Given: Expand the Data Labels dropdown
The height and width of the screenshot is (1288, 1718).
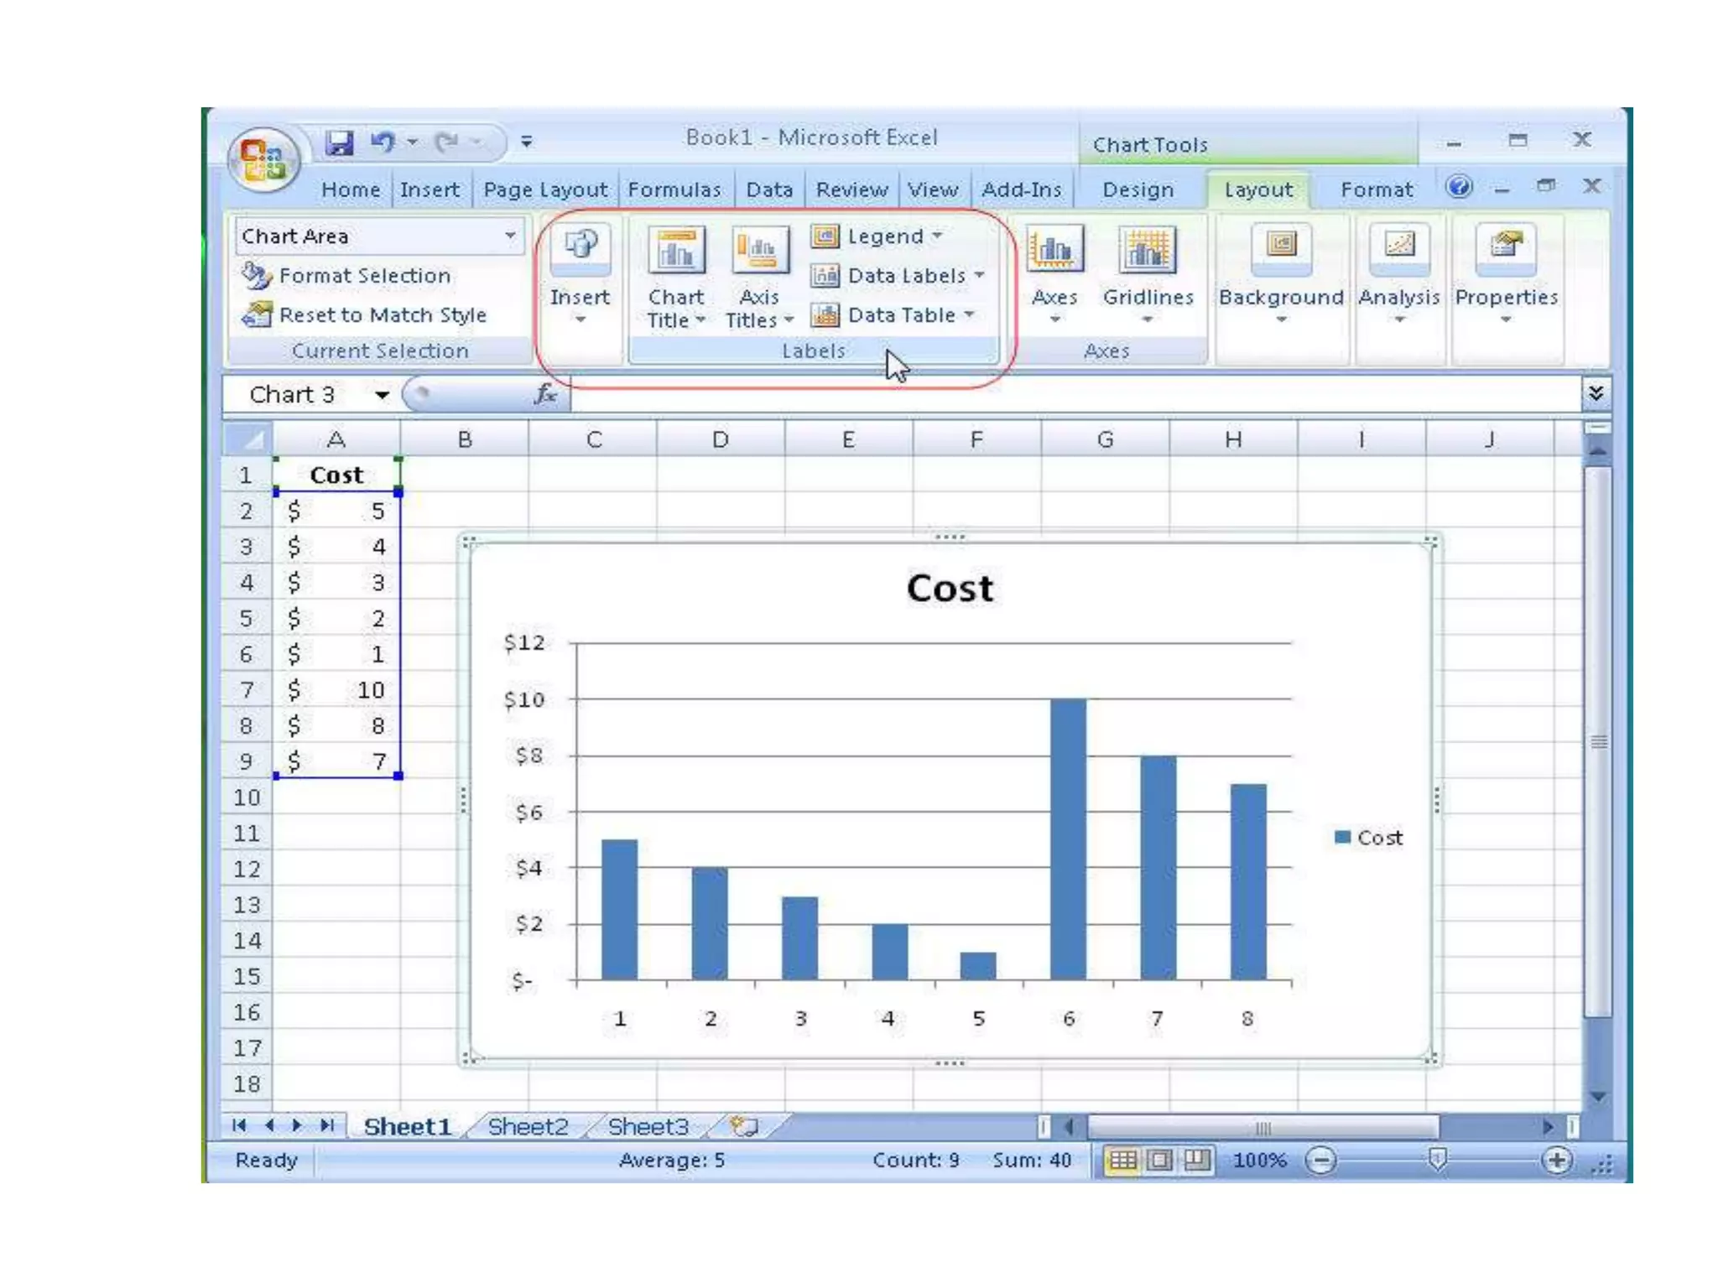Looking at the screenshot, I should click(x=904, y=275).
